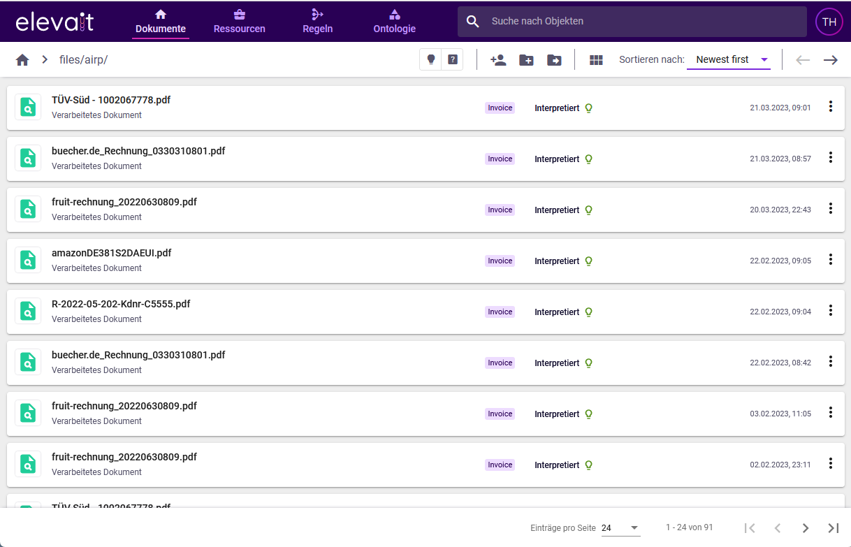851x547 pixels.
Task: Click the Invoice tag on fruit-rechnung_20220630809.pdf
Action: [x=500, y=210]
